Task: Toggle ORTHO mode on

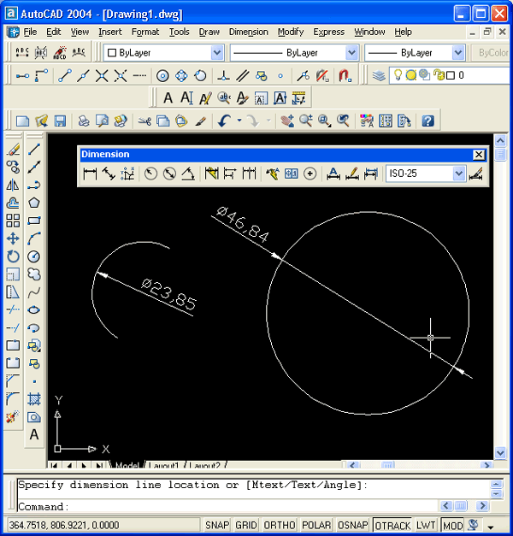Action: [x=281, y=525]
